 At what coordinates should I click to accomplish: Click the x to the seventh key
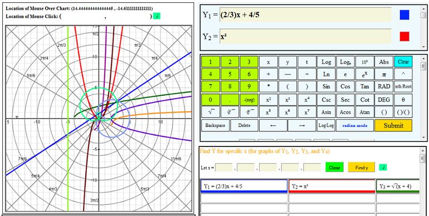click(306, 112)
